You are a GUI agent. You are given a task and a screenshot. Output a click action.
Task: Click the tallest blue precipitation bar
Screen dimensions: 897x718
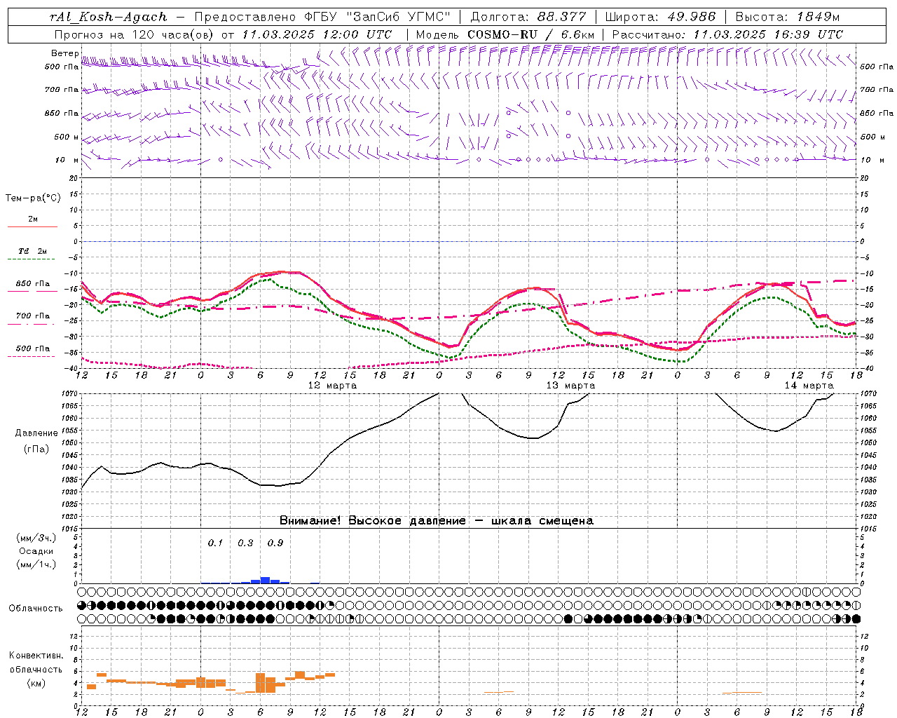coord(265,580)
